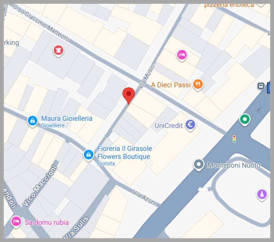Select the UniCredit euro bank icon
The height and width of the screenshot is (242, 274).
pos(190,125)
